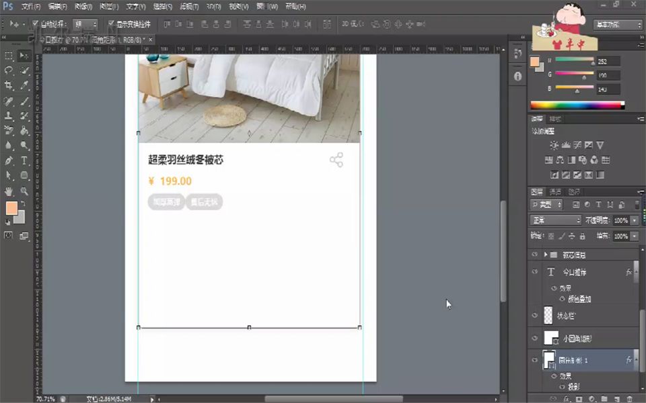The height and width of the screenshot is (403, 646).
Task: Expand the 被芯信息 layer group
Action: 545,255
